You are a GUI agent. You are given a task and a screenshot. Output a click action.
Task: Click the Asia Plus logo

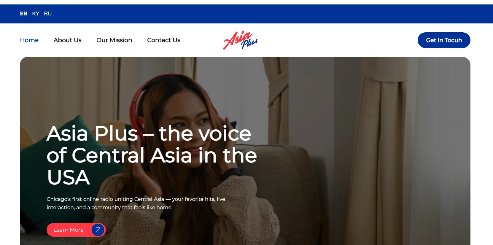pos(240,40)
